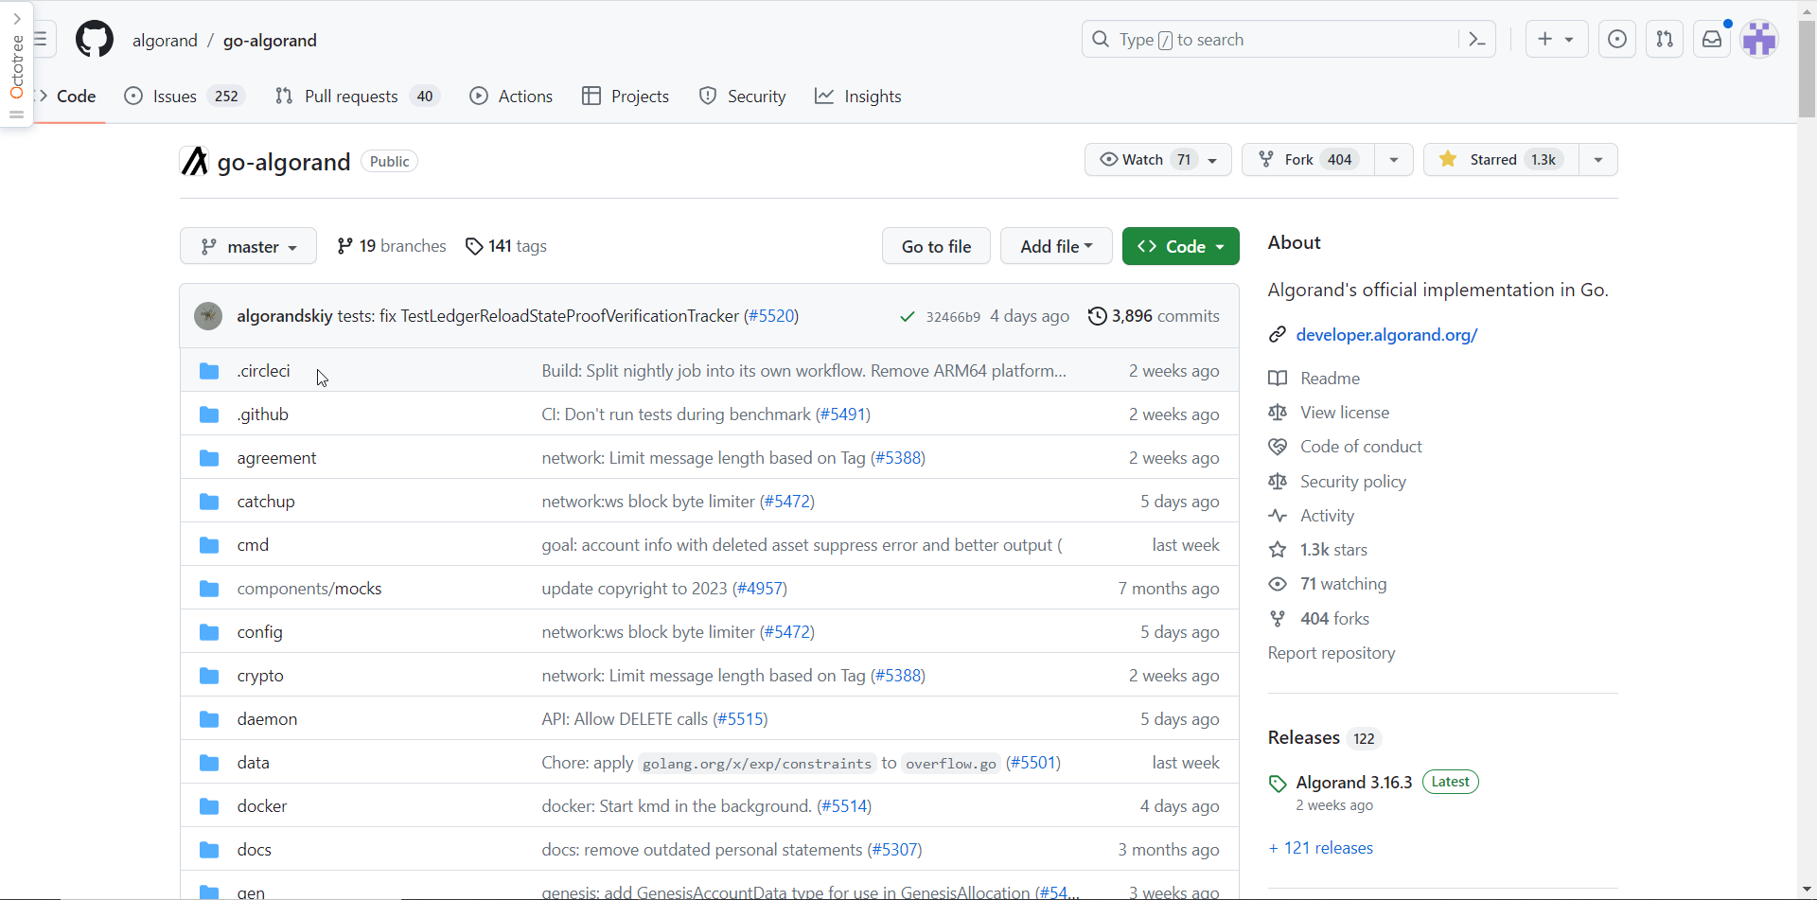Expand the Octotree sidebar panel

click(x=16, y=19)
